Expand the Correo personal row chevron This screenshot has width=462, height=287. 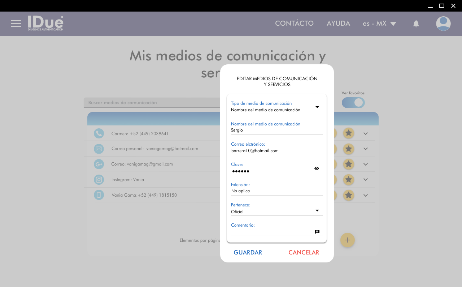click(366, 149)
